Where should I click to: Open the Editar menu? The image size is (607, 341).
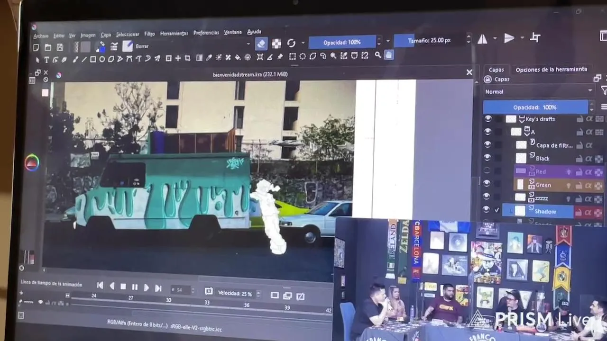click(59, 36)
